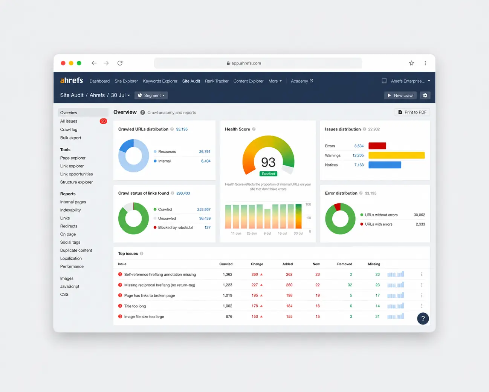
Task: Click info icon next to Crawled URLs distribution
Action: click(172, 129)
